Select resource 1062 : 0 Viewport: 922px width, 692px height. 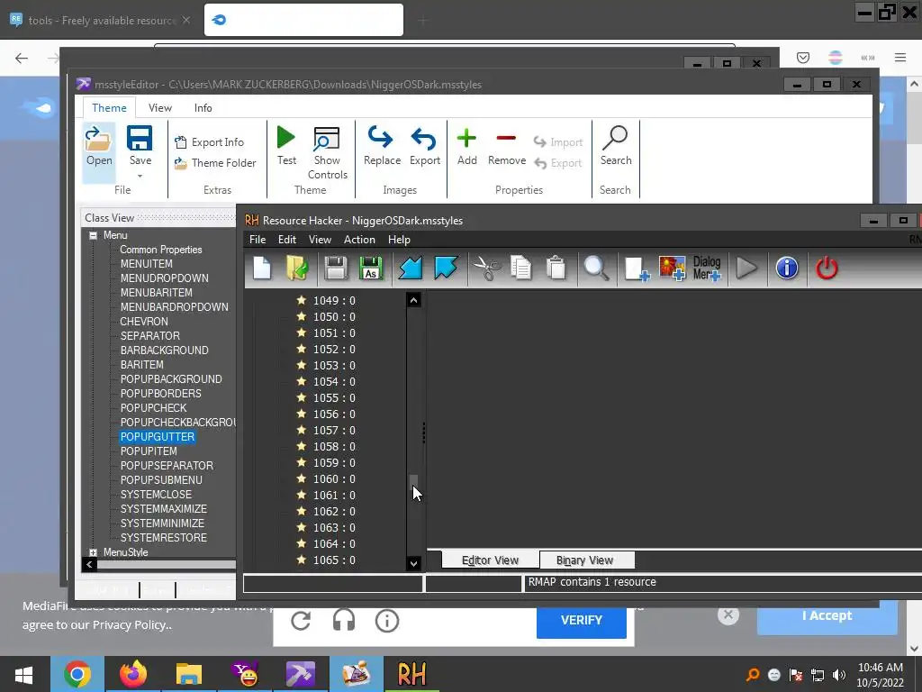[x=334, y=512]
